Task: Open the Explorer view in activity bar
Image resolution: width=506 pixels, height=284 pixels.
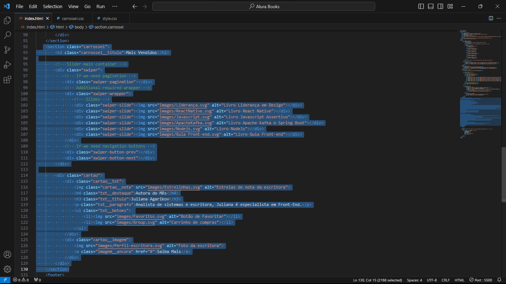Action: (7, 20)
